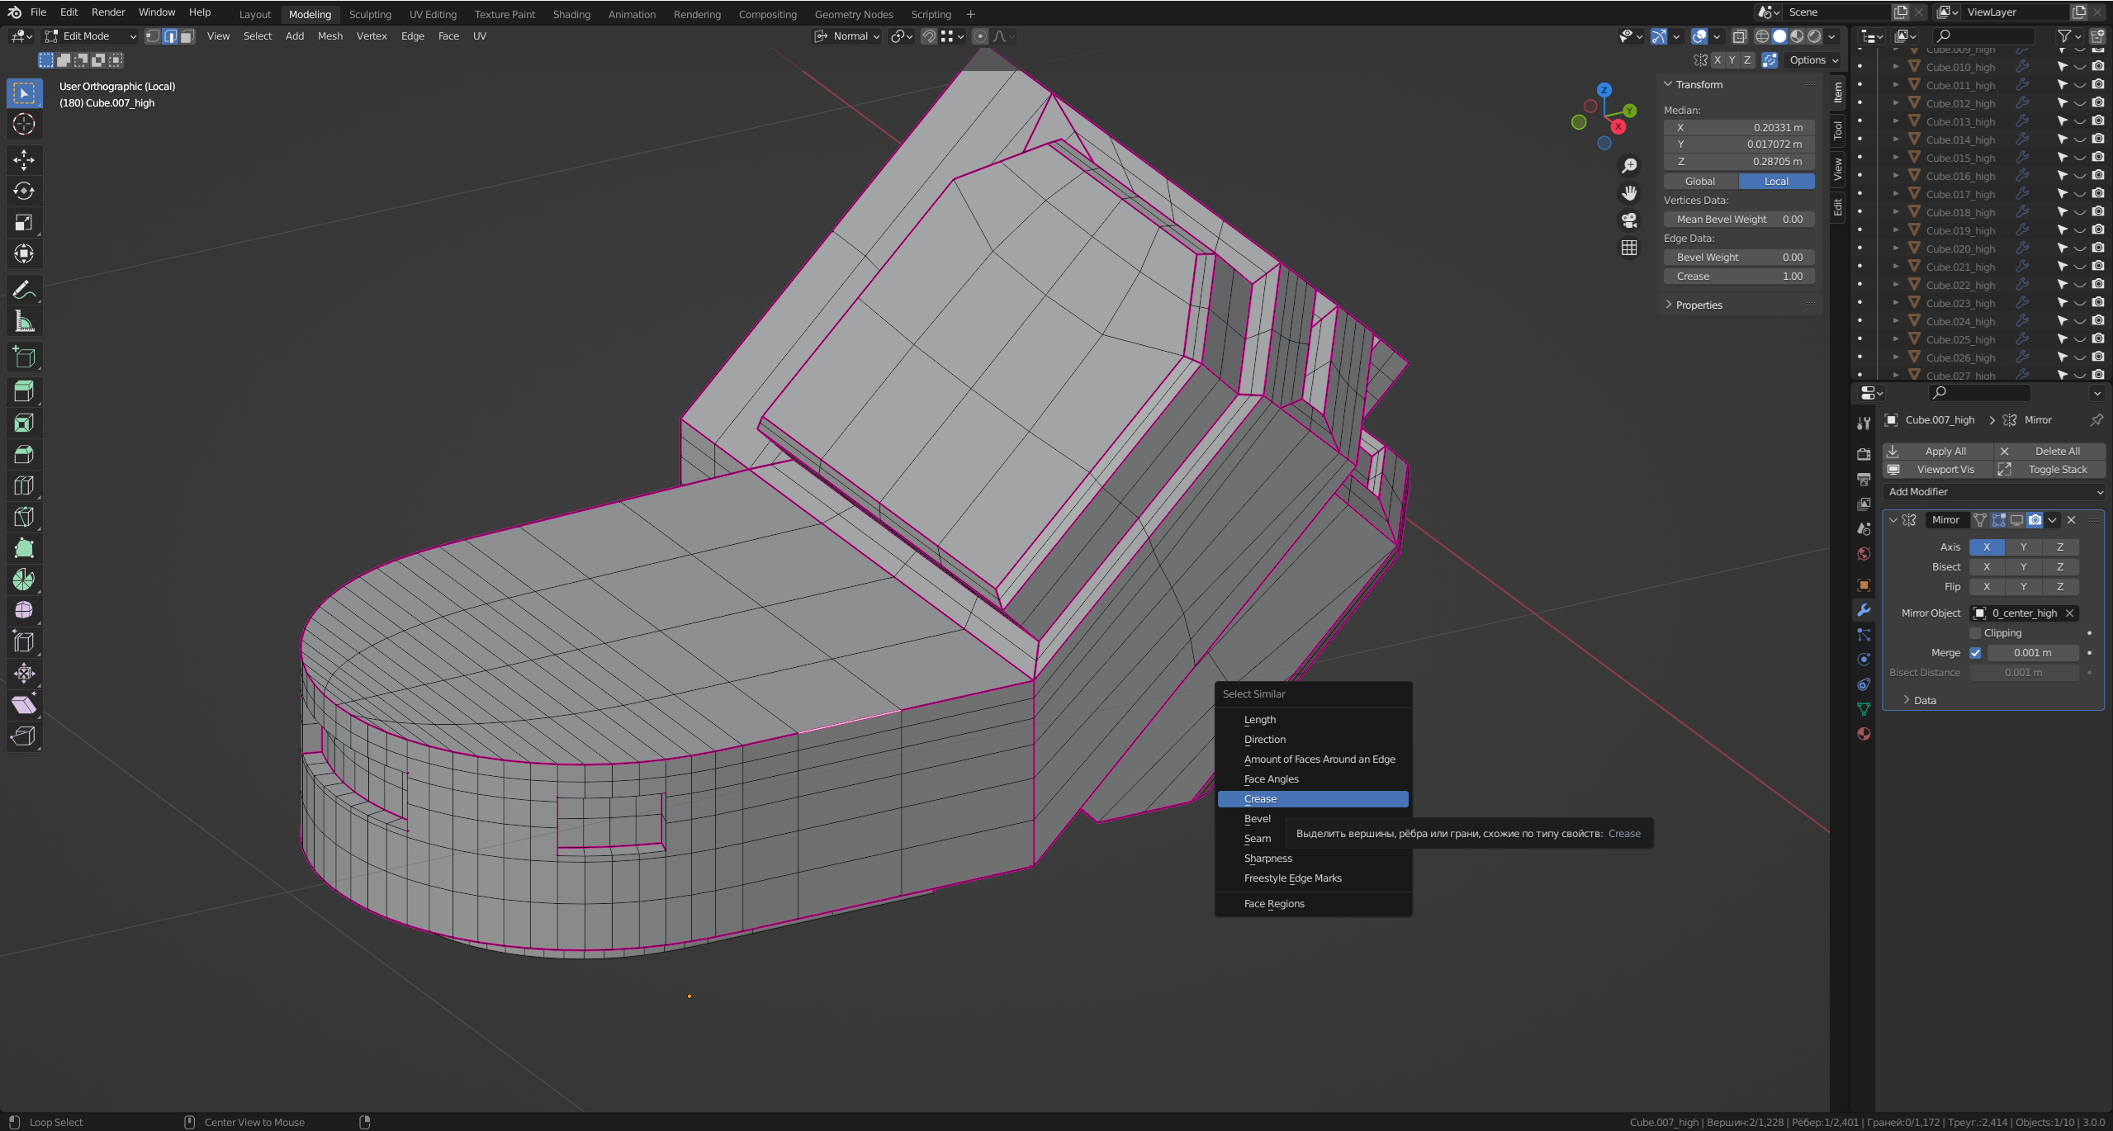Switch transform to Global button

1700,182
